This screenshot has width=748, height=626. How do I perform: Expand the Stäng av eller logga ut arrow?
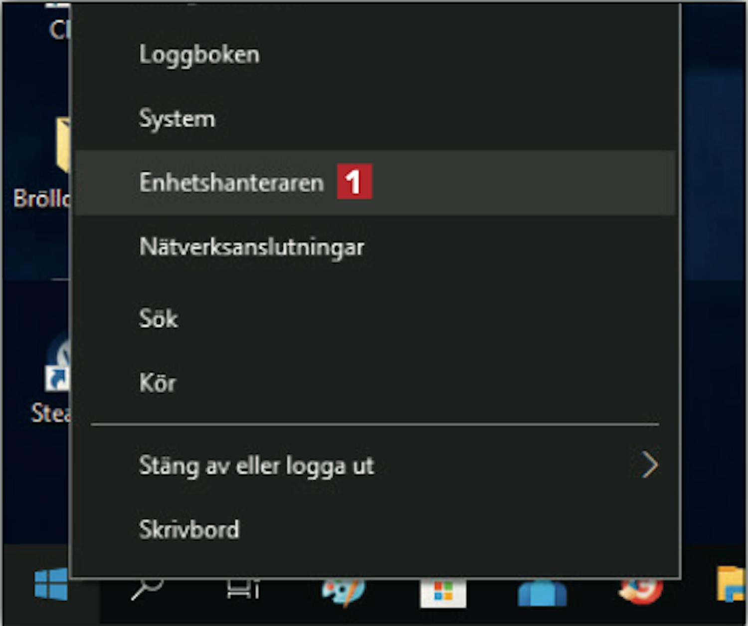coord(649,465)
